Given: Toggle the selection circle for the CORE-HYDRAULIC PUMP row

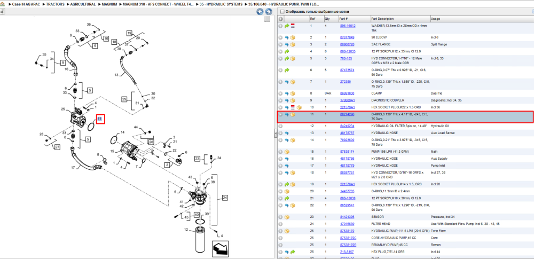Looking at the screenshot, I should coord(281,238).
